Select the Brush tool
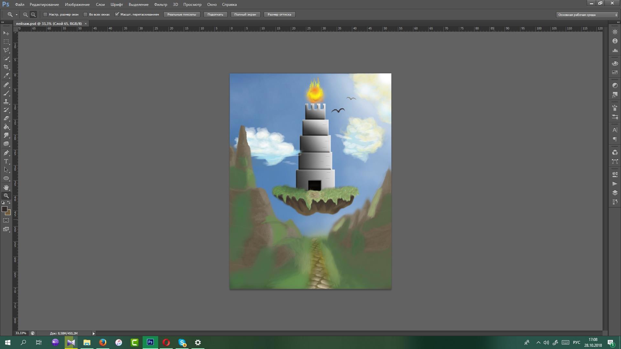 click(x=6, y=93)
